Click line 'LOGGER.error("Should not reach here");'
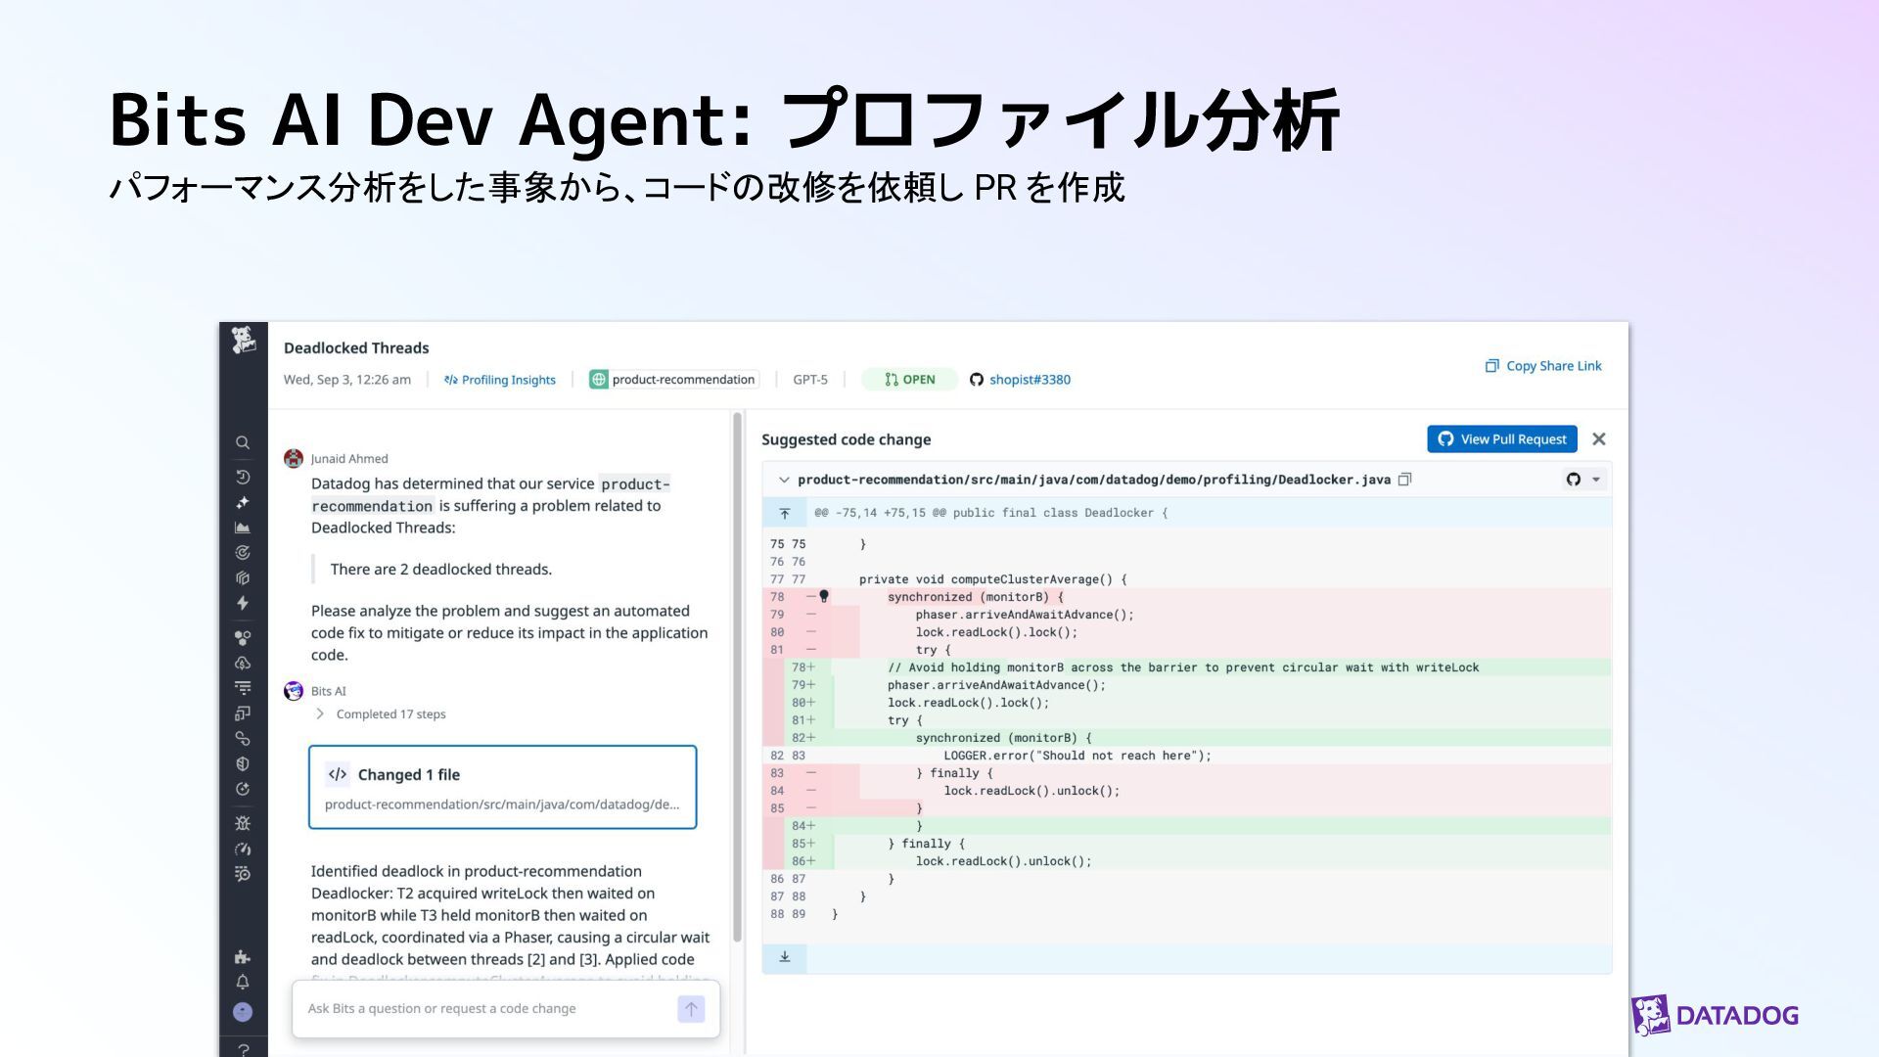 1077,756
